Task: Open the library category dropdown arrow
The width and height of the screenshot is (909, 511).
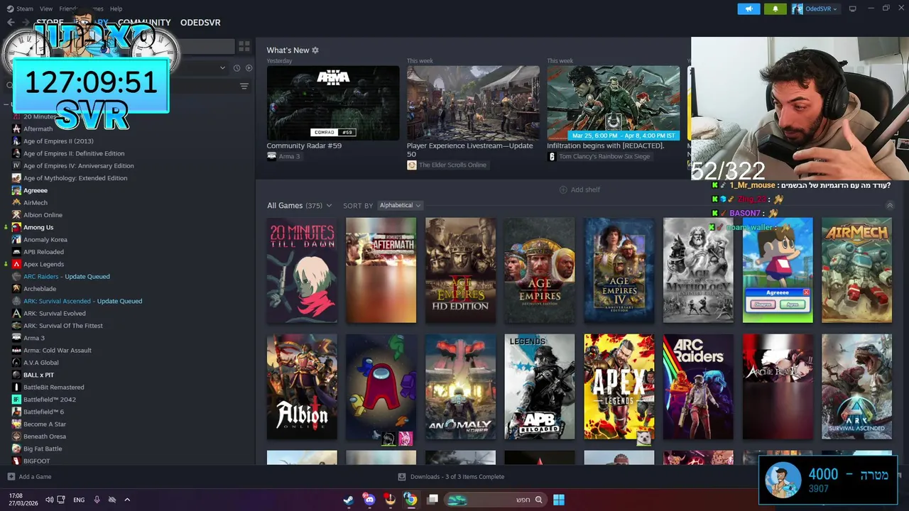Action: [x=223, y=68]
